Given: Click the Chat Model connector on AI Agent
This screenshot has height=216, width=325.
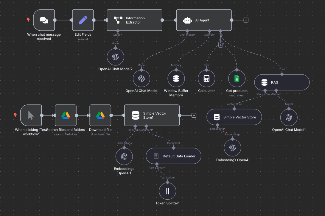Looking at the screenshot, I should 187,31.
